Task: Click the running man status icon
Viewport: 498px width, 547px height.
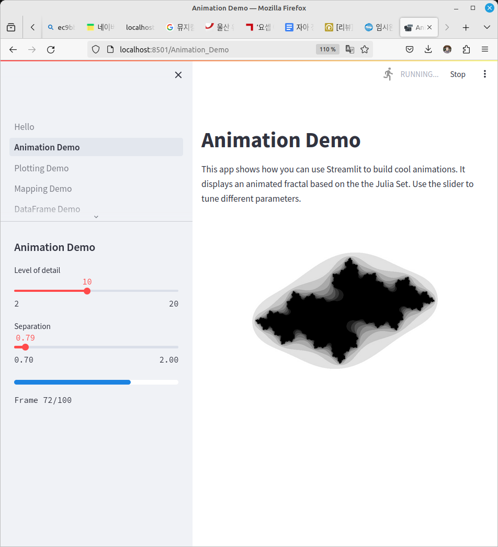Action: (x=388, y=74)
